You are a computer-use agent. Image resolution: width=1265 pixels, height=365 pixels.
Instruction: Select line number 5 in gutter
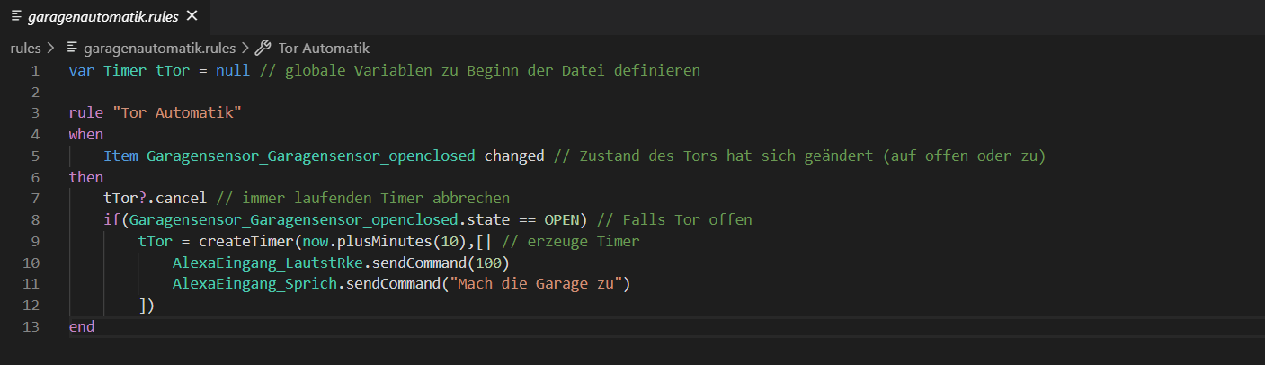34,156
